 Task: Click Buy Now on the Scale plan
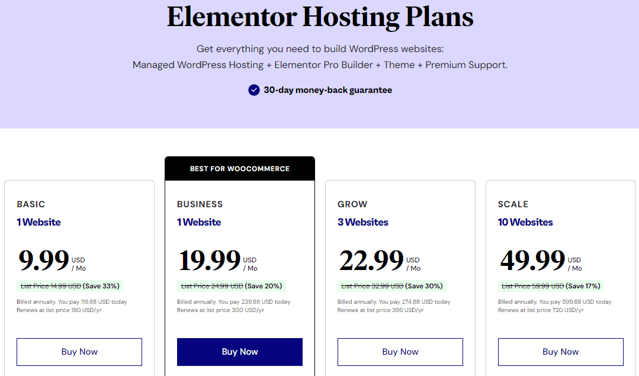(x=560, y=352)
